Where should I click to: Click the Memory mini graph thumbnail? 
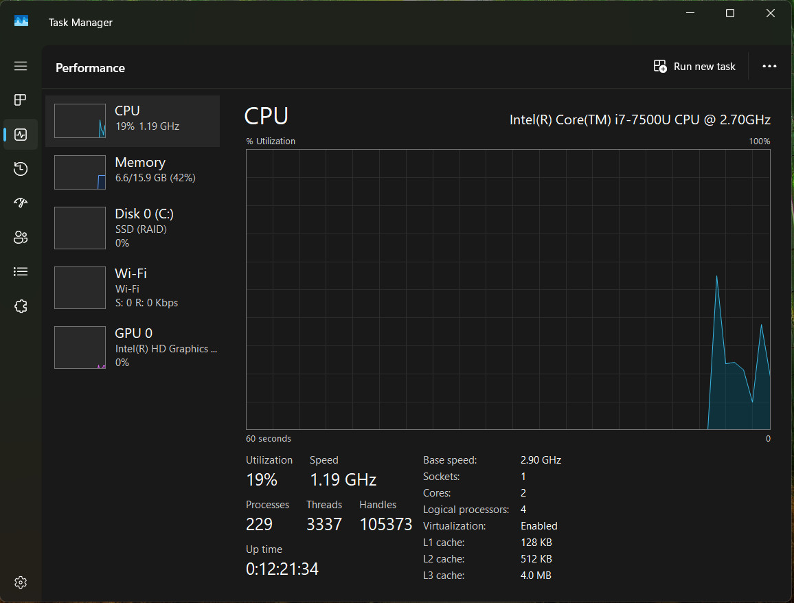(x=80, y=172)
